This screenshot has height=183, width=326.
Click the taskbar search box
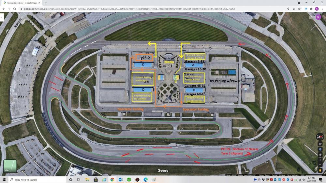[37, 179]
